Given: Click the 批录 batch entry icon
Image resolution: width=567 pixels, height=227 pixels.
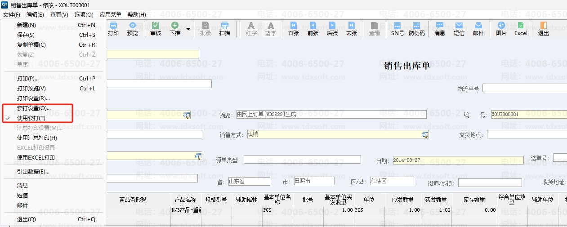Looking at the screenshot, I should (x=205, y=29).
